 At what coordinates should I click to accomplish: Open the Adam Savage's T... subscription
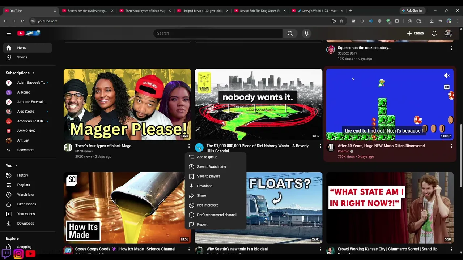point(27,83)
